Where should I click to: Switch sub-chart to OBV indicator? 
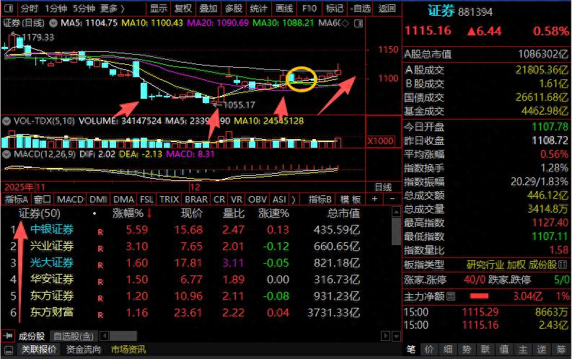click(258, 200)
